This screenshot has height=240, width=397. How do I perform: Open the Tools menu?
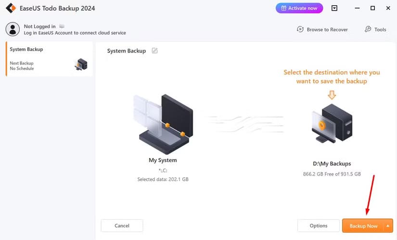[x=375, y=29]
